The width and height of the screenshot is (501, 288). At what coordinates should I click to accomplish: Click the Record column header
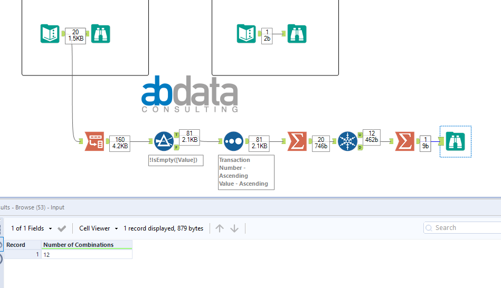[23, 245]
